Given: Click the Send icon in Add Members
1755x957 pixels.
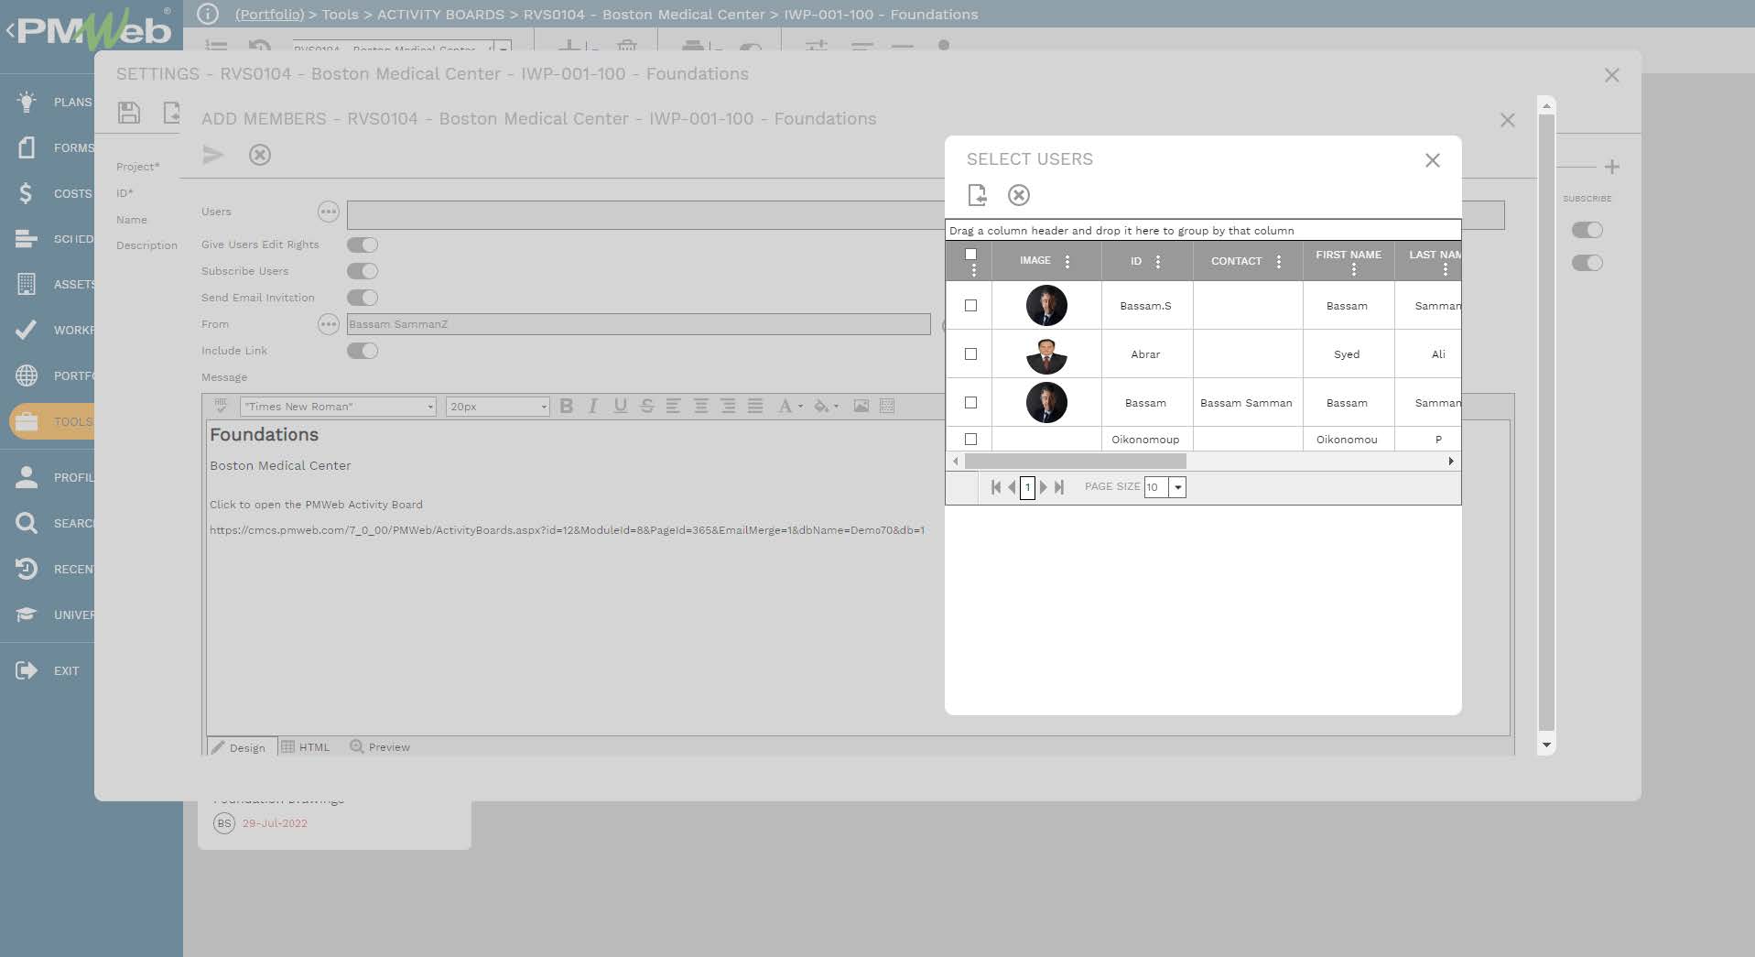Looking at the screenshot, I should [x=213, y=155].
